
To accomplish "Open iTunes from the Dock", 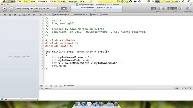I will coord(84,104).
